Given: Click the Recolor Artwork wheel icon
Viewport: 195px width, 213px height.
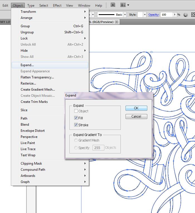Looking at the screenshot, I should 186,15.
